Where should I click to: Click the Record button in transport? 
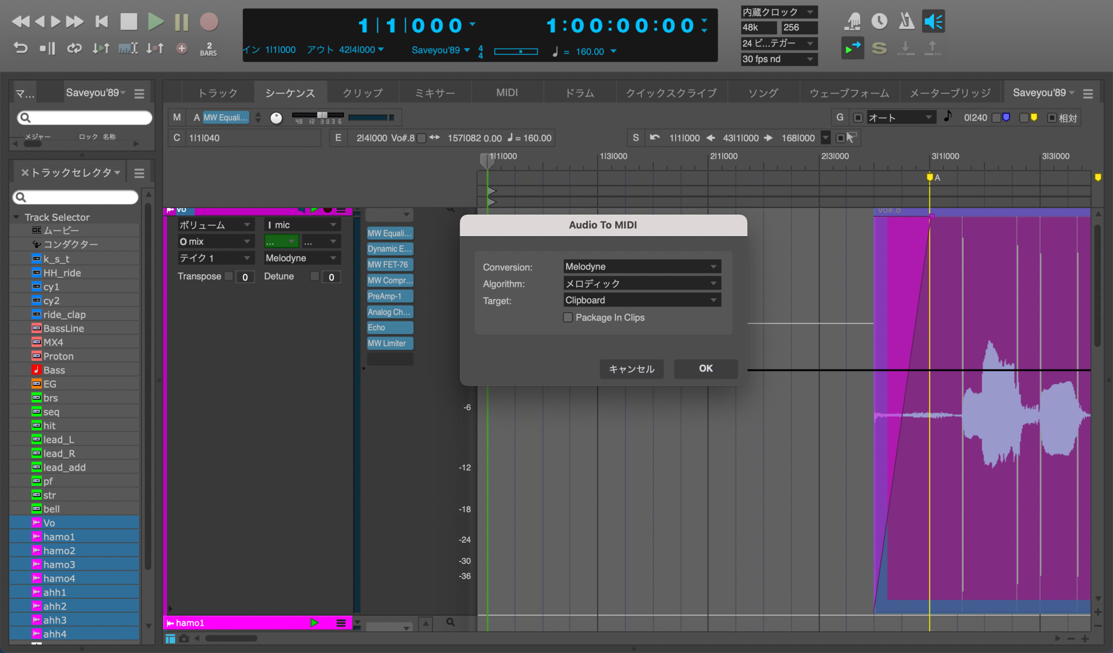208,22
